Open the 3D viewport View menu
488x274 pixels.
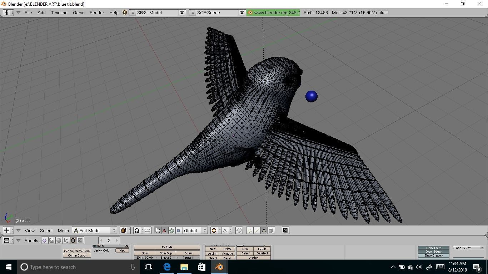30,230
